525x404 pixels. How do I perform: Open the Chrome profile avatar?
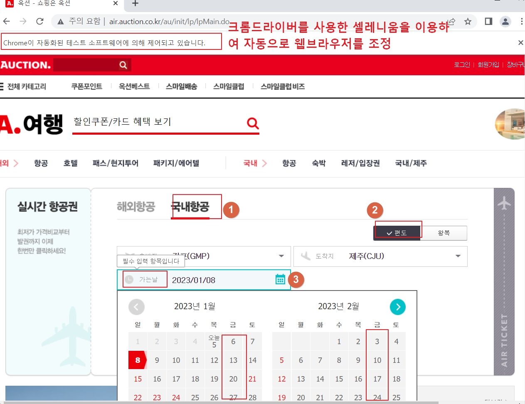pos(505,22)
